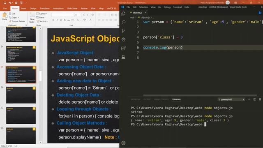The height and width of the screenshot is (148, 263).
Task: Open Source Control view in VS Code
Action: (x=123, y=31)
